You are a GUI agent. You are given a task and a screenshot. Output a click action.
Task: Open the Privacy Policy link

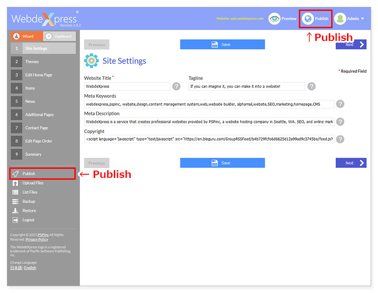[x=37, y=240]
